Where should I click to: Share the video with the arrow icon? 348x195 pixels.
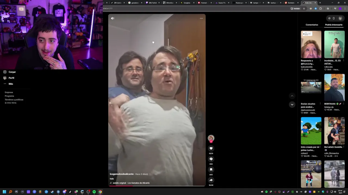pos(211,180)
